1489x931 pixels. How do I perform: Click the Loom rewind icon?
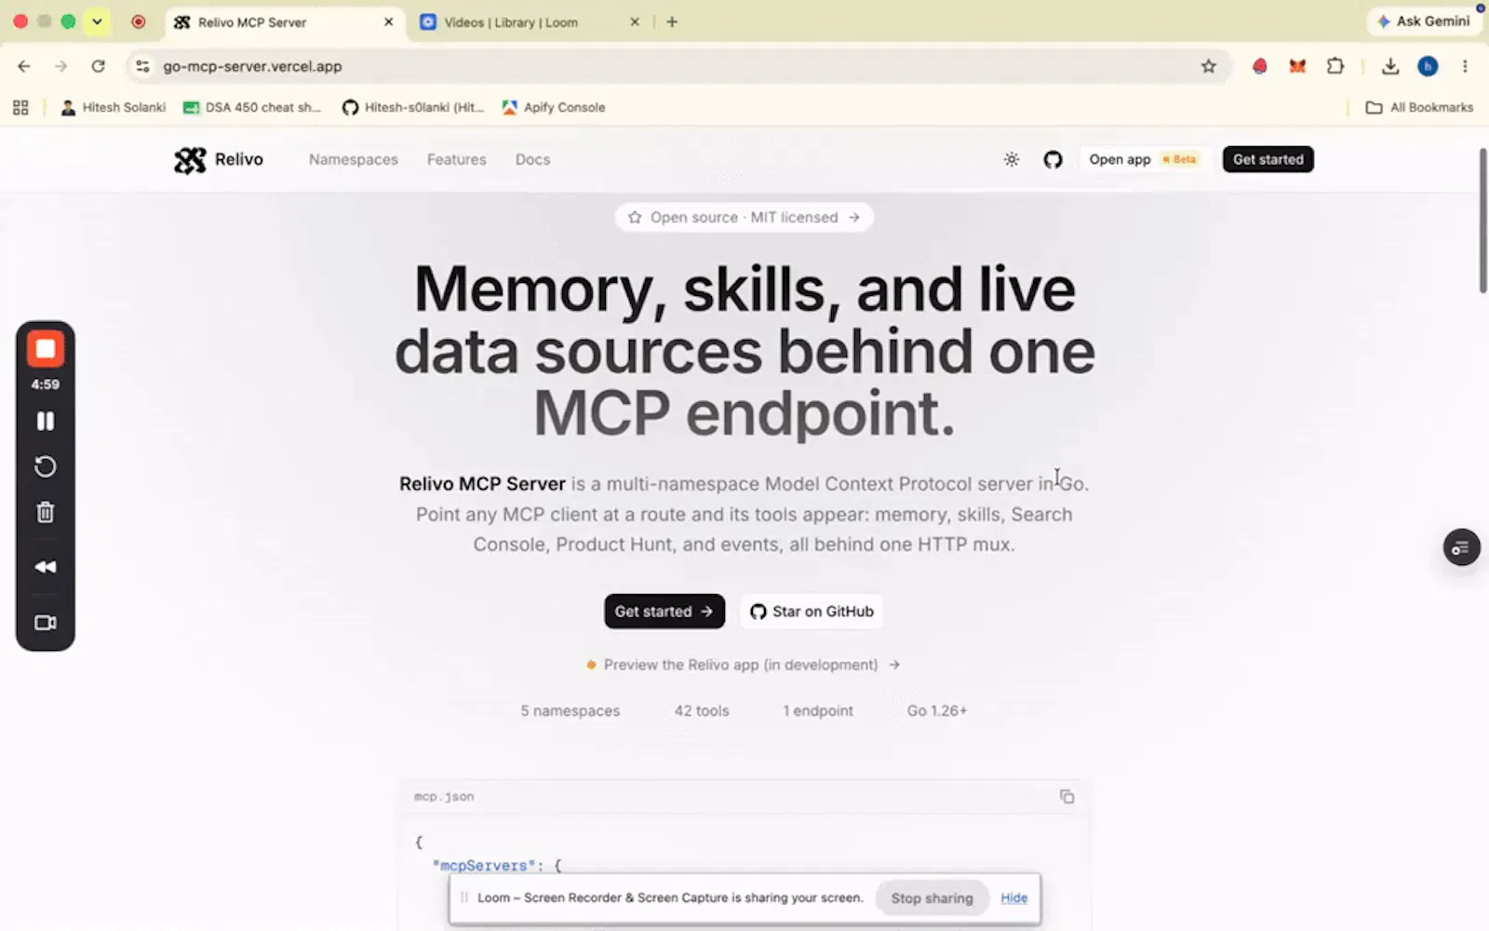45,567
